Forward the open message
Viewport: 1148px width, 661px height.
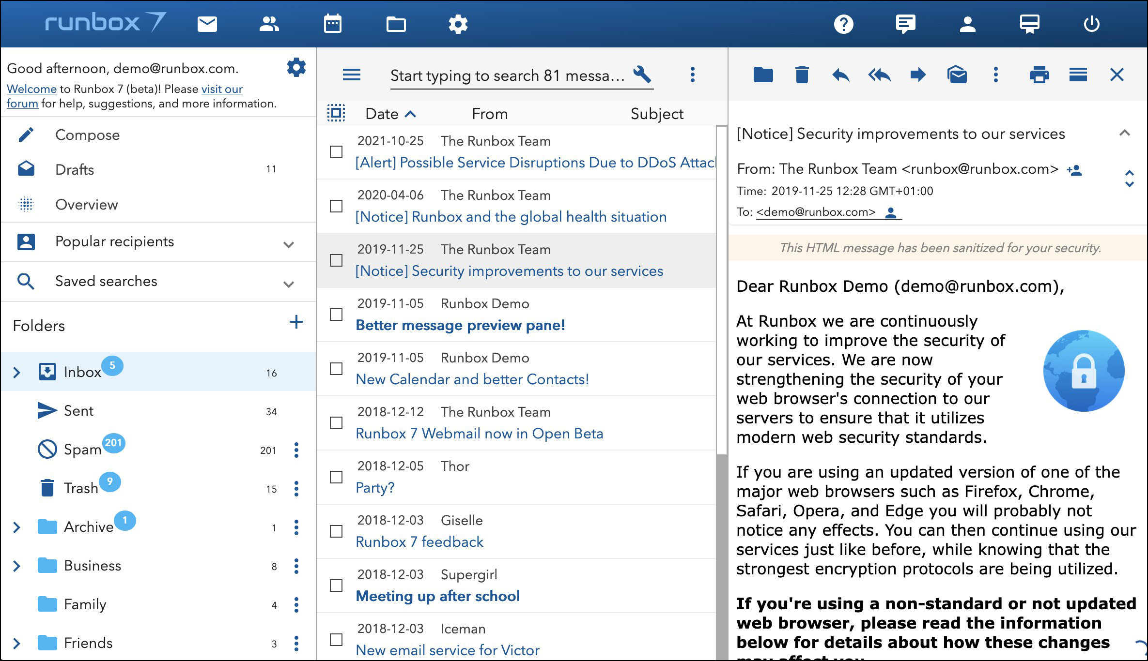click(918, 75)
